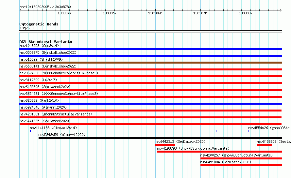Click the 130305k ruler position

tap(110, 13)
